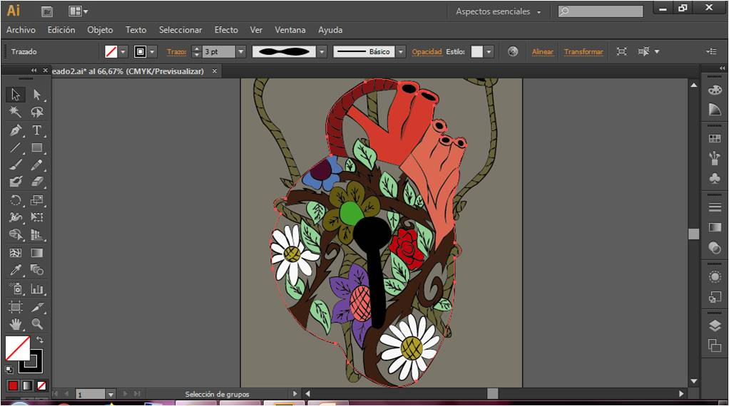Open the Objeto menu

pyautogui.click(x=100, y=30)
